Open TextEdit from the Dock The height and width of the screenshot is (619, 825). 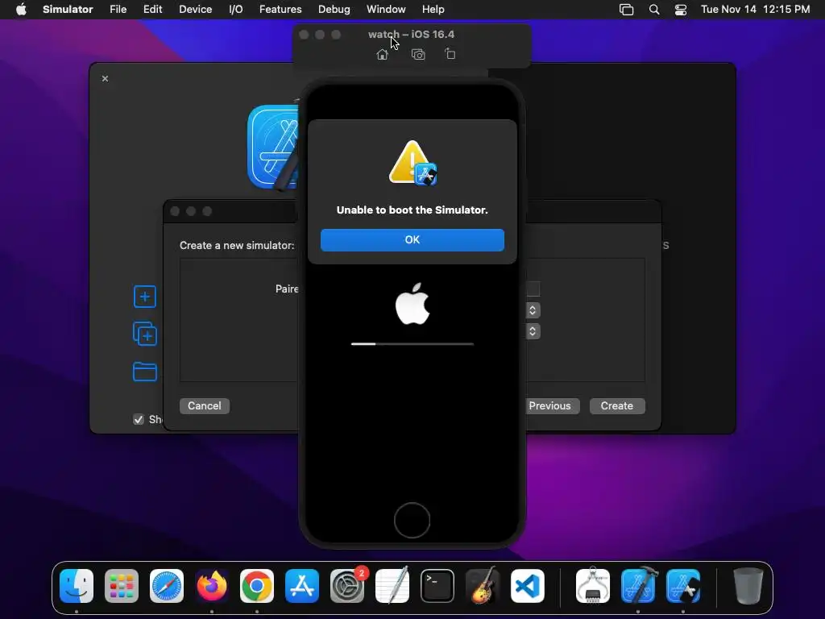click(392, 586)
